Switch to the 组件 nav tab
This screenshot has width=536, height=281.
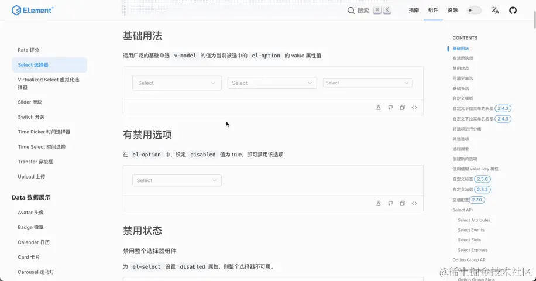point(433,11)
